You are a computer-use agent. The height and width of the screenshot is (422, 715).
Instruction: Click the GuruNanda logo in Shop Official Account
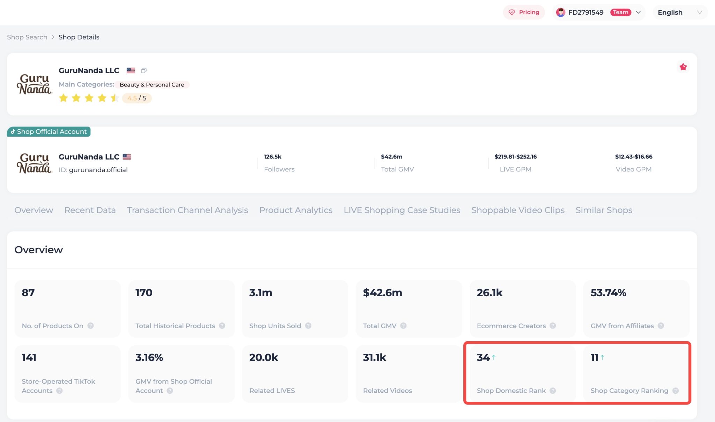(34, 163)
